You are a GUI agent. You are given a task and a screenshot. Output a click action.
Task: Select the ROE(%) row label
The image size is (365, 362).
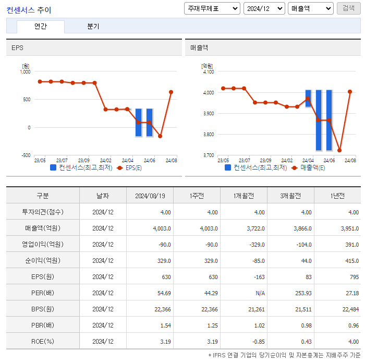43,341
